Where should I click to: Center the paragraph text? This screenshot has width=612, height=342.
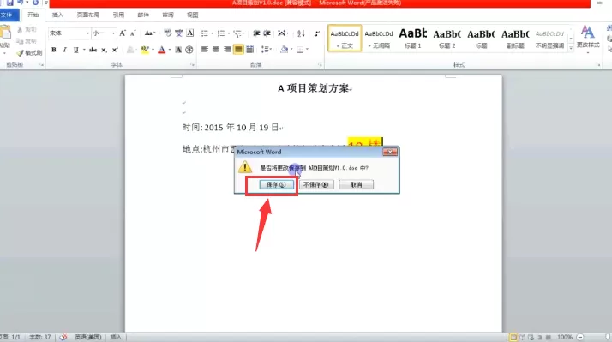pyautogui.click(x=216, y=50)
